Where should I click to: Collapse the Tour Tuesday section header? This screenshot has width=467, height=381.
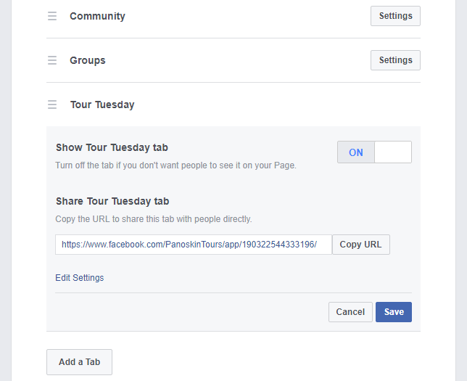click(233, 105)
